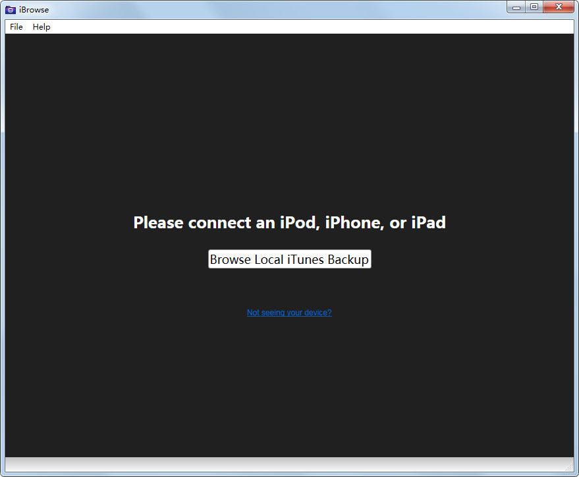
Task: Click 'Please connect an iPod, iPhone, or iPad' heading
Action: [x=290, y=222]
